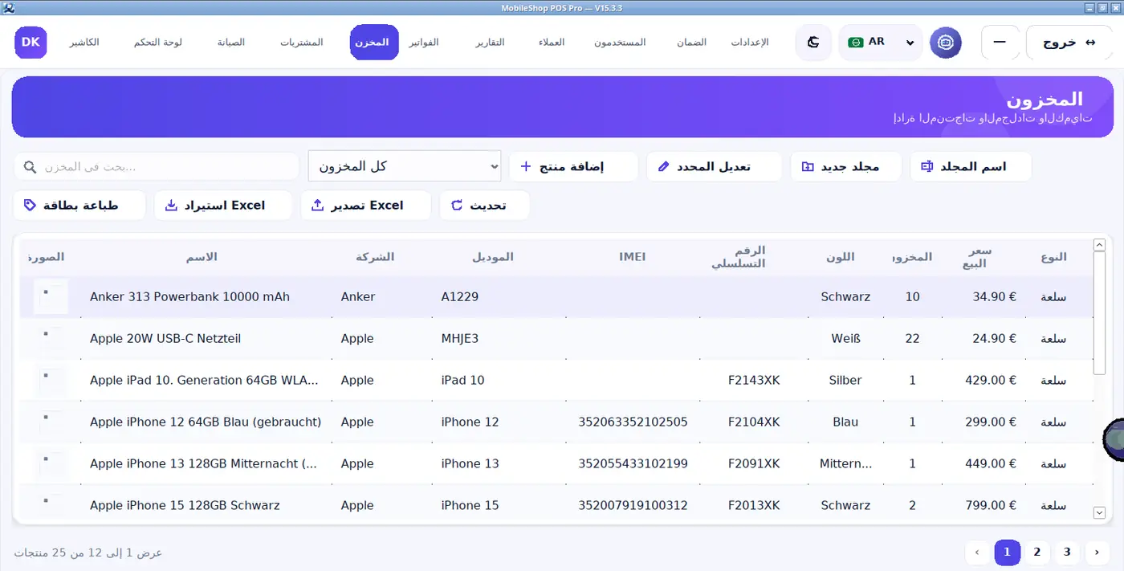The image size is (1124, 571).
Task: Go to the الضمان warranty tab
Action: click(x=692, y=43)
